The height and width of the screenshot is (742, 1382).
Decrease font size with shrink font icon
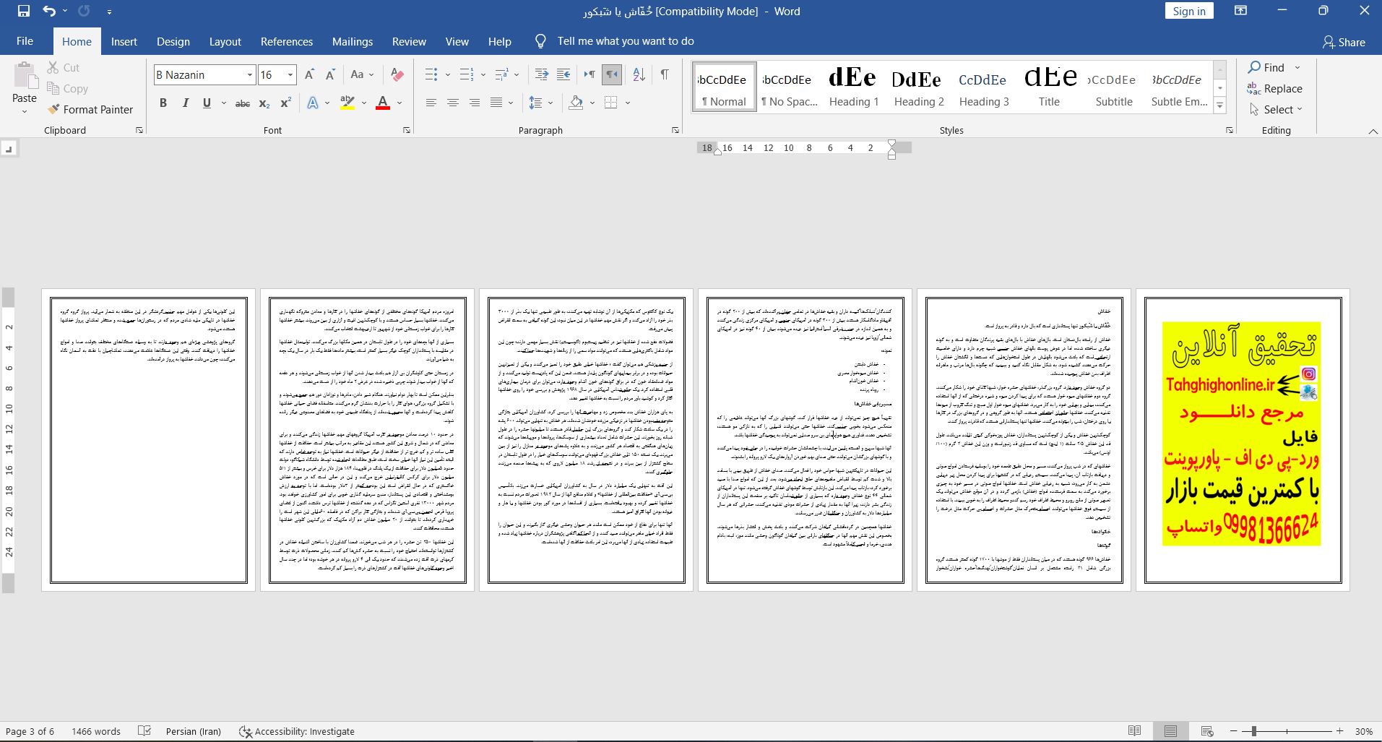(330, 74)
